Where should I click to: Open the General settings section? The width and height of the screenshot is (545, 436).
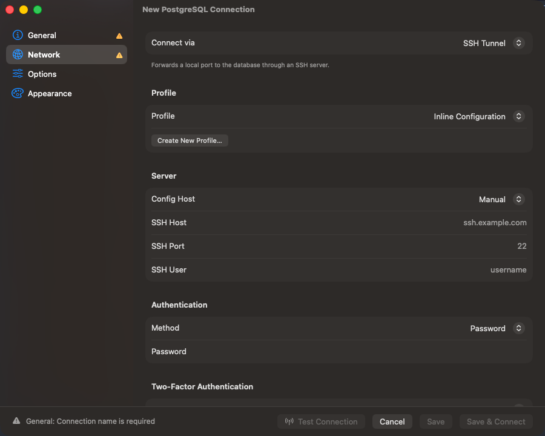[67, 35]
